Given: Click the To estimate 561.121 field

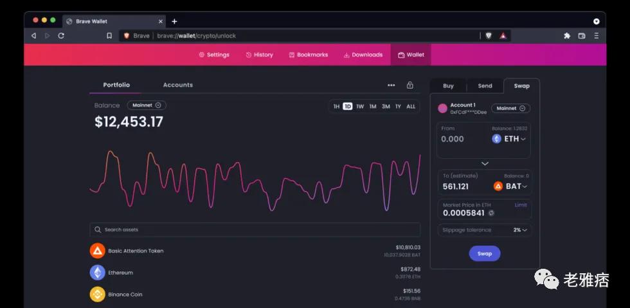Looking at the screenshot, I should [456, 186].
